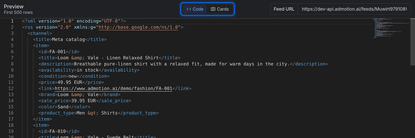Select line number 5 in the gutter
The width and height of the screenshot is (415, 138).
(12, 45)
